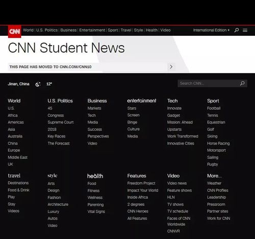The width and height of the screenshot is (255, 239).
Task: Open World in top navigation bar
Action: coord(28,30)
